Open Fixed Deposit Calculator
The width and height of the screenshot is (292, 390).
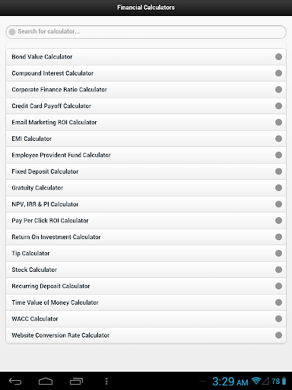pos(146,171)
